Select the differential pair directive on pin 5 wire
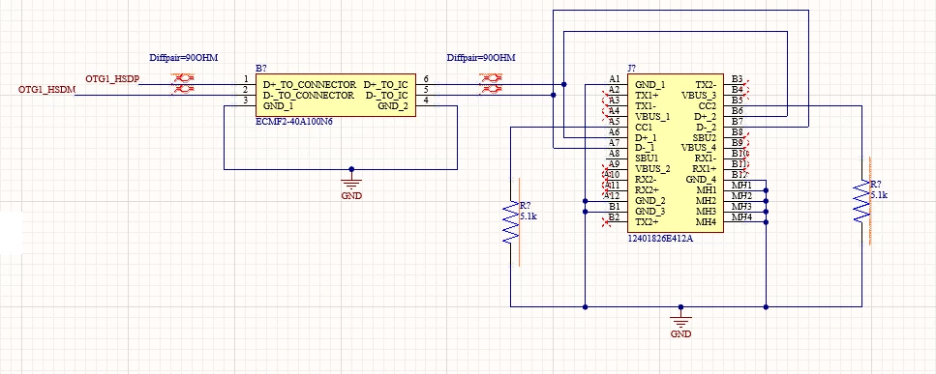Screen dimensions: 936x374 [491, 89]
